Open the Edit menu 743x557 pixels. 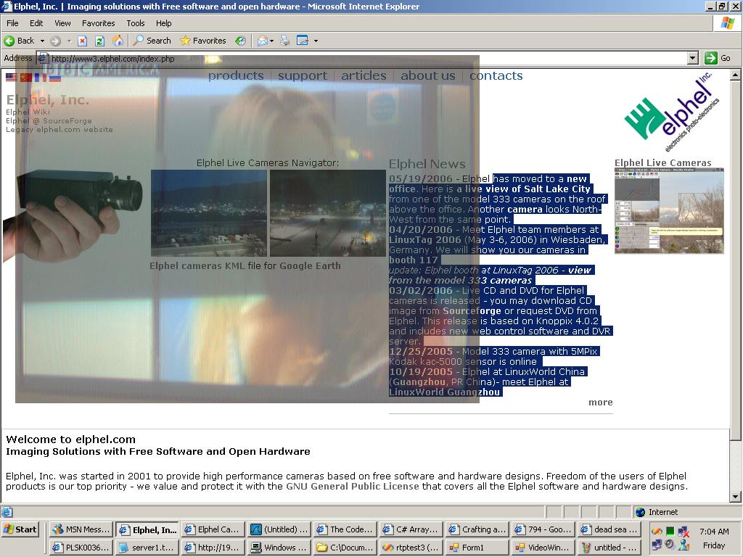tap(36, 23)
